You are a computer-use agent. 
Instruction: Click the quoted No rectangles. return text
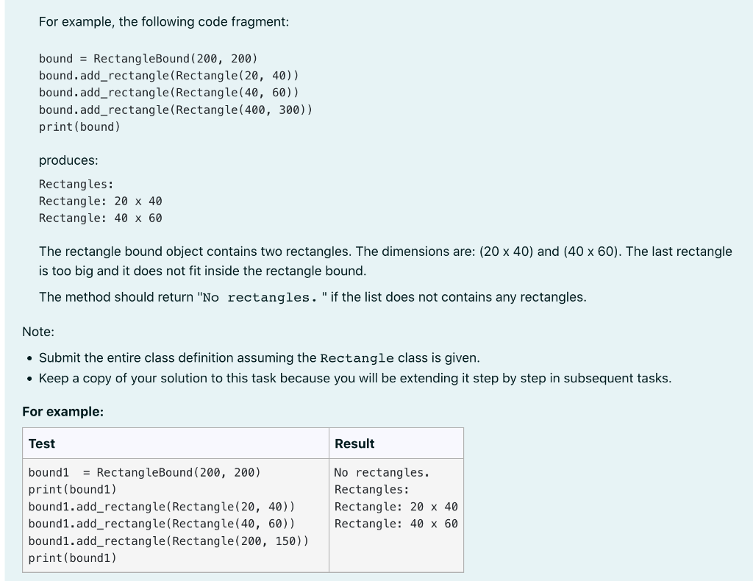point(254,297)
